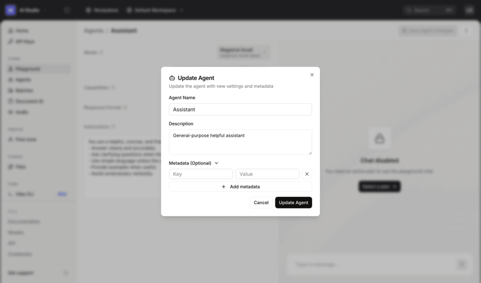Image resolution: width=481 pixels, height=283 pixels.
Task: Click the metadata Key input field
Action: [x=201, y=174]
